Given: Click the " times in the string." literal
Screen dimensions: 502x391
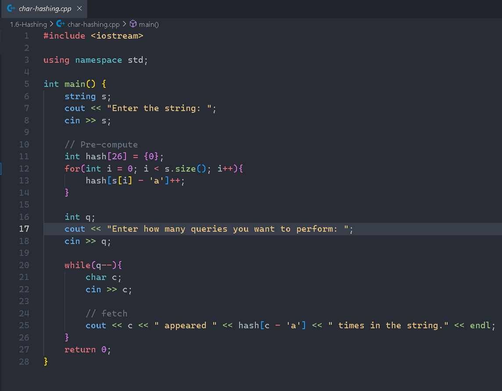Looking at the screenshot, I should (x=388, y=326).
